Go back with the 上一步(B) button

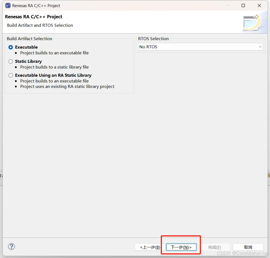tap(150, 247)
